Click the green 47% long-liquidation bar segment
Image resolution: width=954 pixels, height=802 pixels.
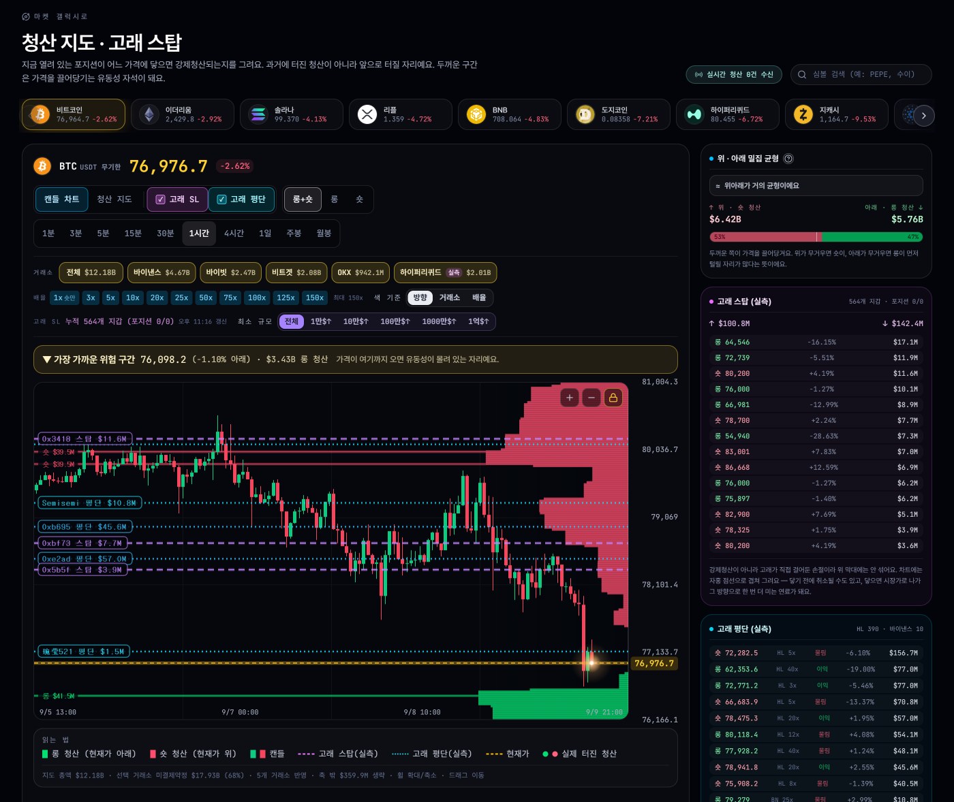click(x=872, y=237)
